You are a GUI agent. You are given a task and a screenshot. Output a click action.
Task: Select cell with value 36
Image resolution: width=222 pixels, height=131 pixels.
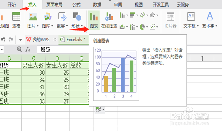click(x=34, y=94)
